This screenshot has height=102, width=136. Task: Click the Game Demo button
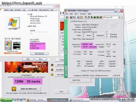coord(81,80)
